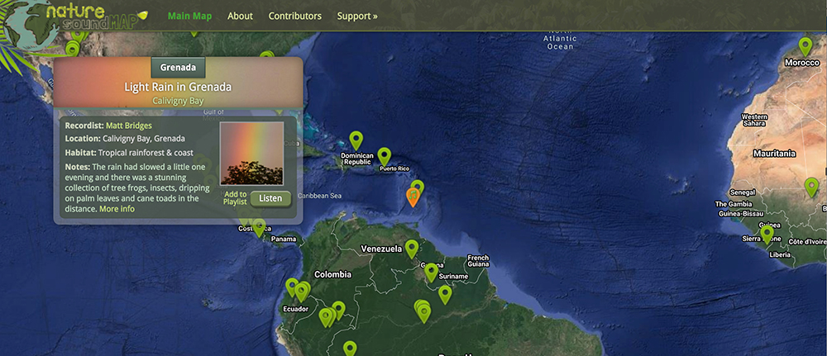Screen dimensions: 827x356
Task: Click the Grenada country label button
Action: point(178,67)
